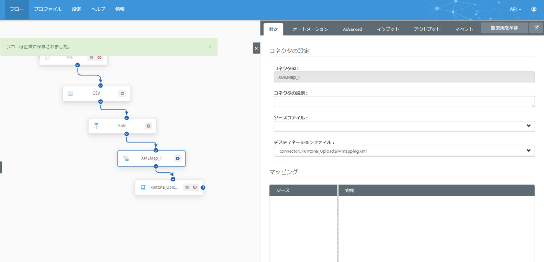544x262 pixels.
Task: Switch to the オートメーション tab
Action: pyautogui.click(x=310, y=29)
